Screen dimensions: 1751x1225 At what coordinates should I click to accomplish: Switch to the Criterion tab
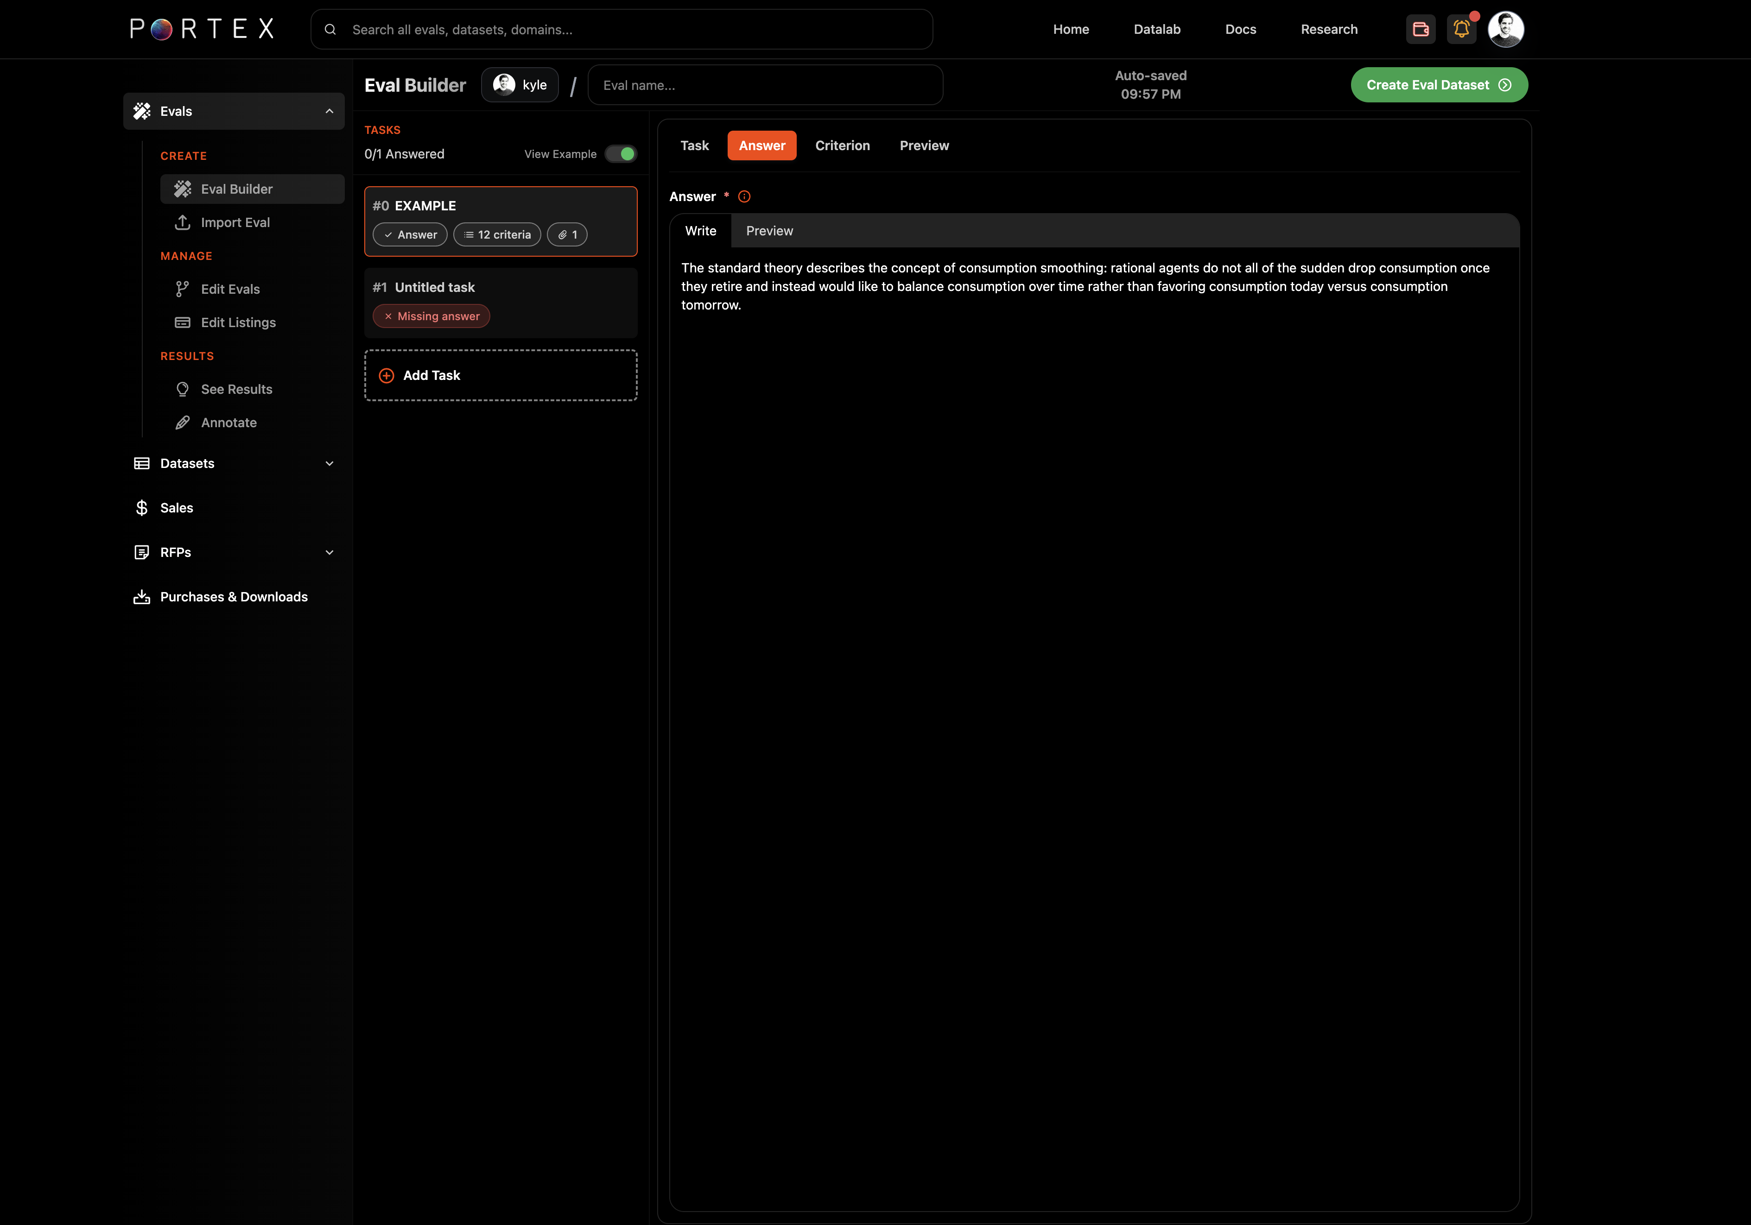point(842,145)
